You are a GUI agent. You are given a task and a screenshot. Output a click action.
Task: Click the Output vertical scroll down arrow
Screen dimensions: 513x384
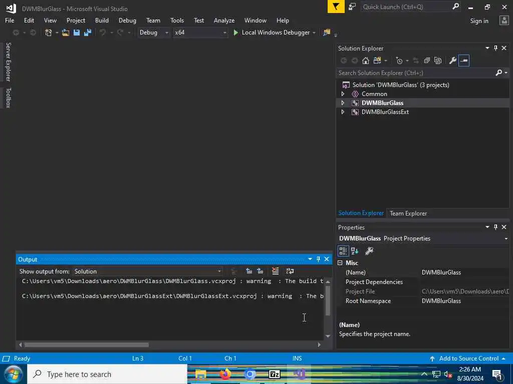tap(328, 336)
